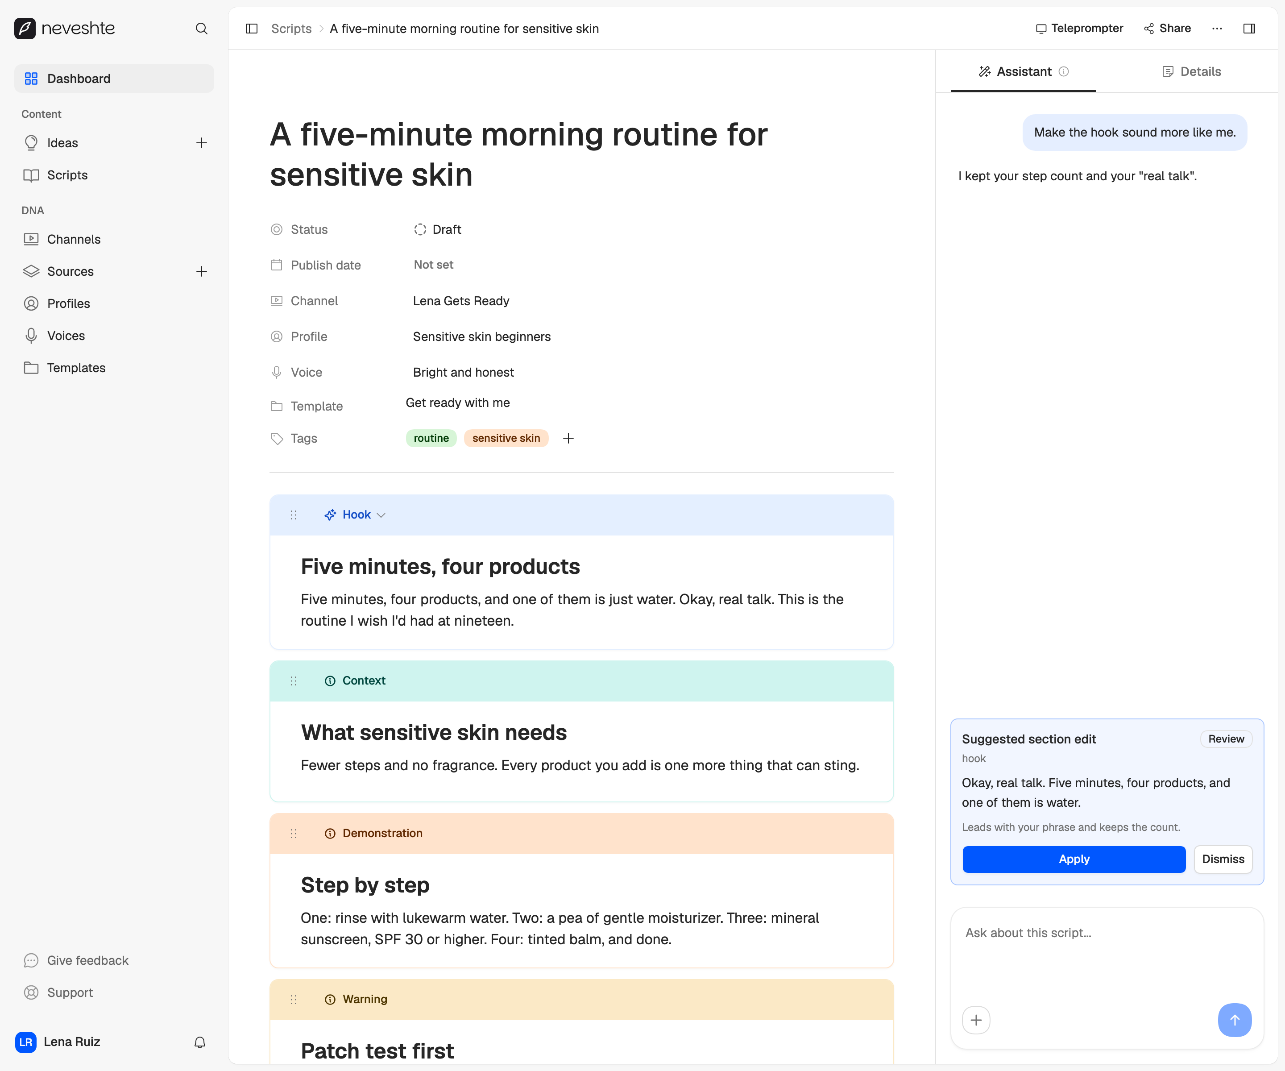Click the neveshte logo icon
Screen dimensions: 1285x1071
(x=25, y=28)
